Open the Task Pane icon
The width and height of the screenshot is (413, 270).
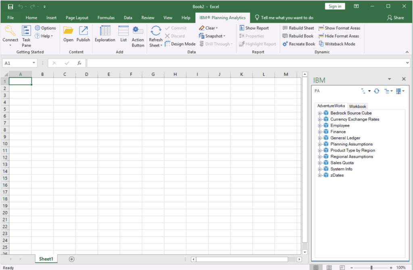pyautogui.click(x=26, y=31)
